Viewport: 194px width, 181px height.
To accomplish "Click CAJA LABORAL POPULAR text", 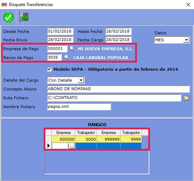I will point(101,58).
